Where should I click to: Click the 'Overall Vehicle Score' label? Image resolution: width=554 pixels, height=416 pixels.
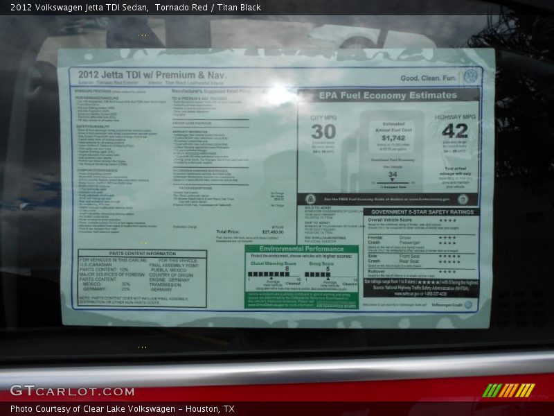390,220
